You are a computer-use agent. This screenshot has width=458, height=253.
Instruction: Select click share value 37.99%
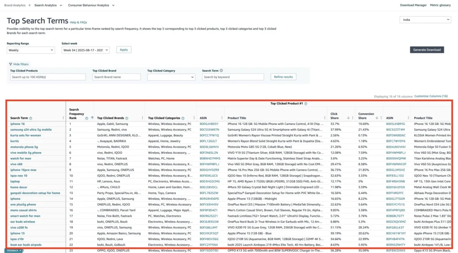(335, 130)
